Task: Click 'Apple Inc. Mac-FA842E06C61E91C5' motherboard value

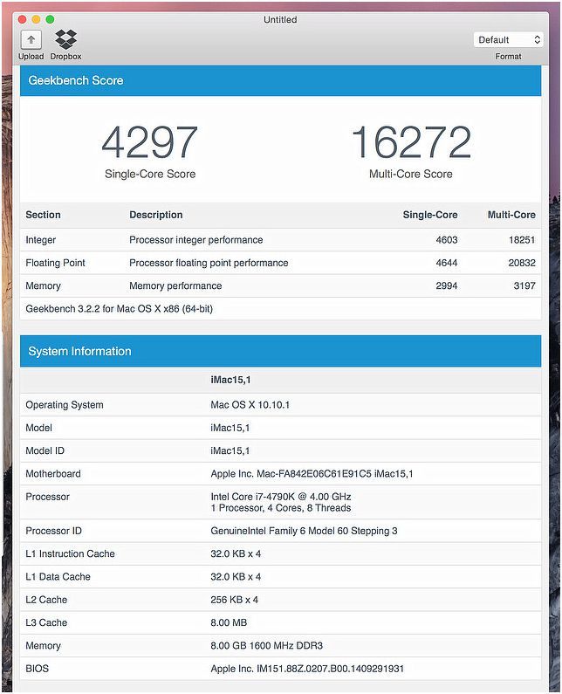Action: 312,474
